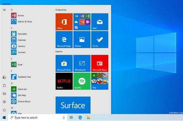183x121 pixels.
Task: Open the Pictures shortcut in Start sidebar
Action: 4,94
